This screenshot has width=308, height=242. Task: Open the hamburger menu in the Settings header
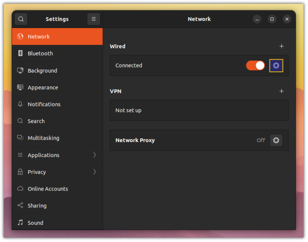click(x=94, y=19)
